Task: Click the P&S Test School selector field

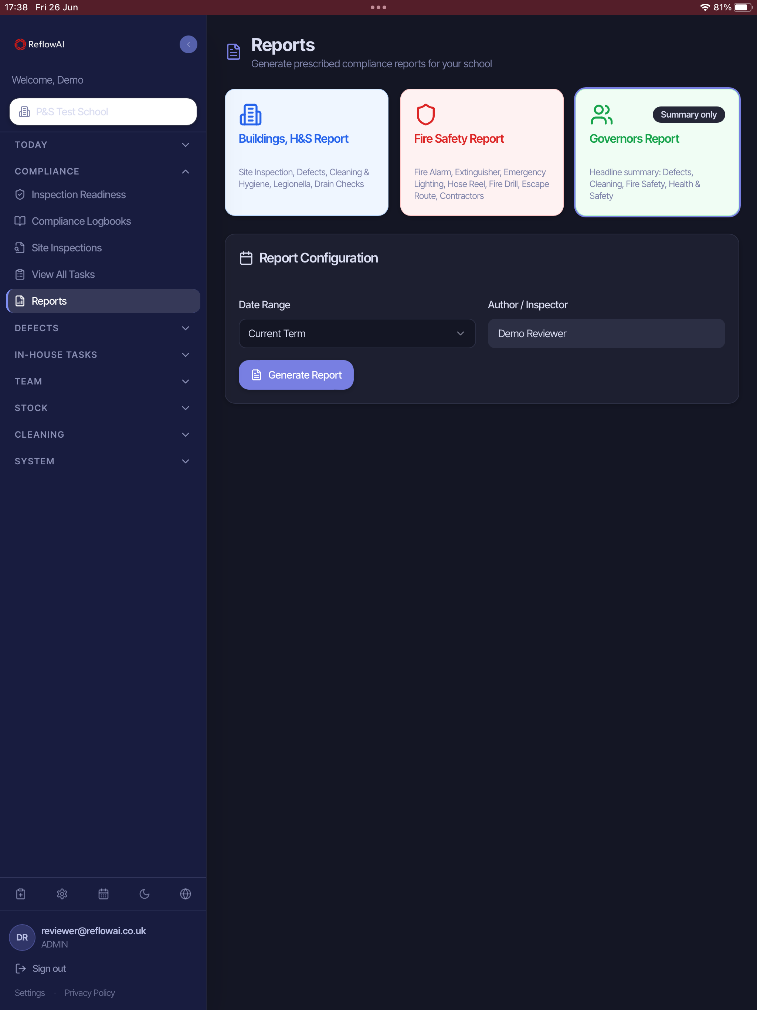Action: tap(103, 112)
